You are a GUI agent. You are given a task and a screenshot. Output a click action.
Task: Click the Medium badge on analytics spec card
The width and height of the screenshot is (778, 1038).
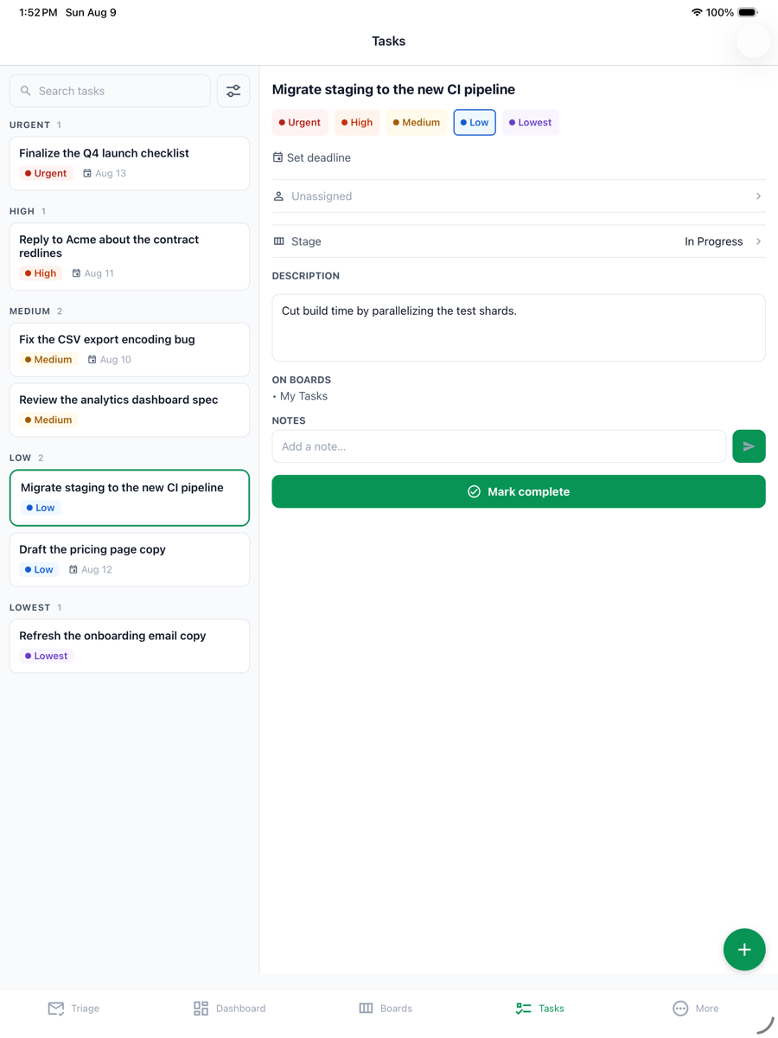click(48, 420)
